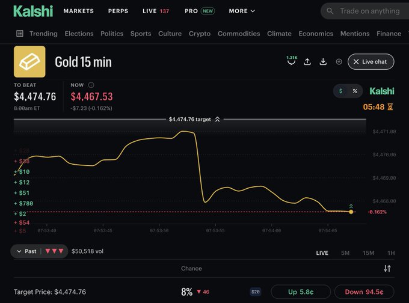This screenshot has width=409, height=303.
Task: Buy Down at 94.5¢
Action: [x=364, y=292]
